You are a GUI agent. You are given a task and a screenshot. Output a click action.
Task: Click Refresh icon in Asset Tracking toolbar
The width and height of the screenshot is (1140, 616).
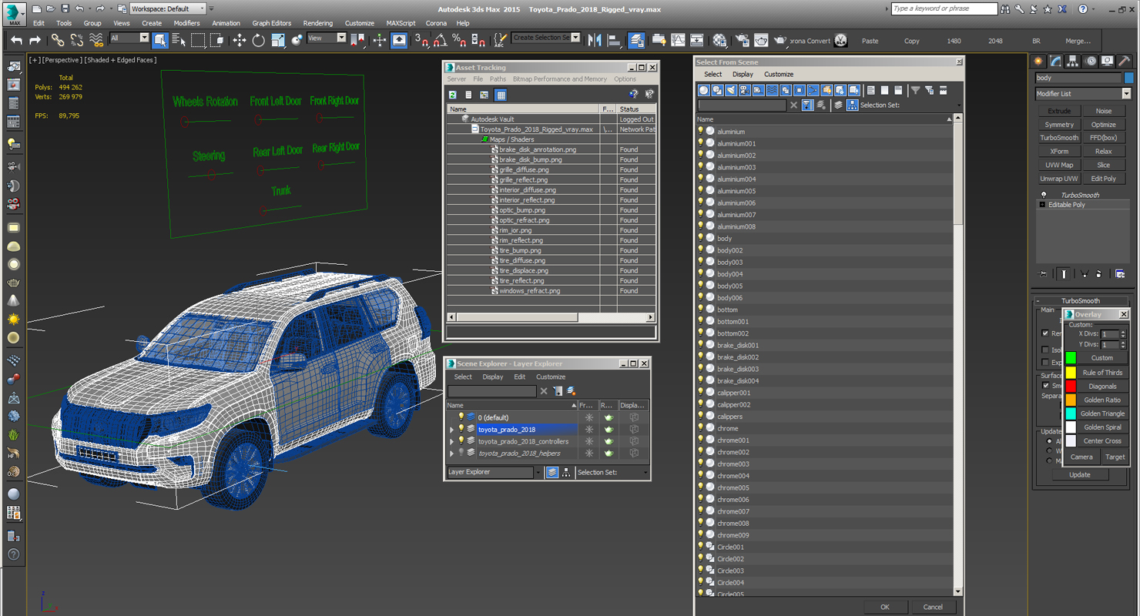tap(453, 95)
